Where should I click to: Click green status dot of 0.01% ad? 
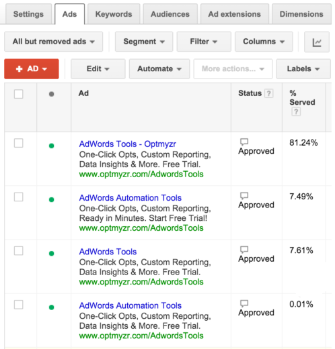click(x=51, y=307)
